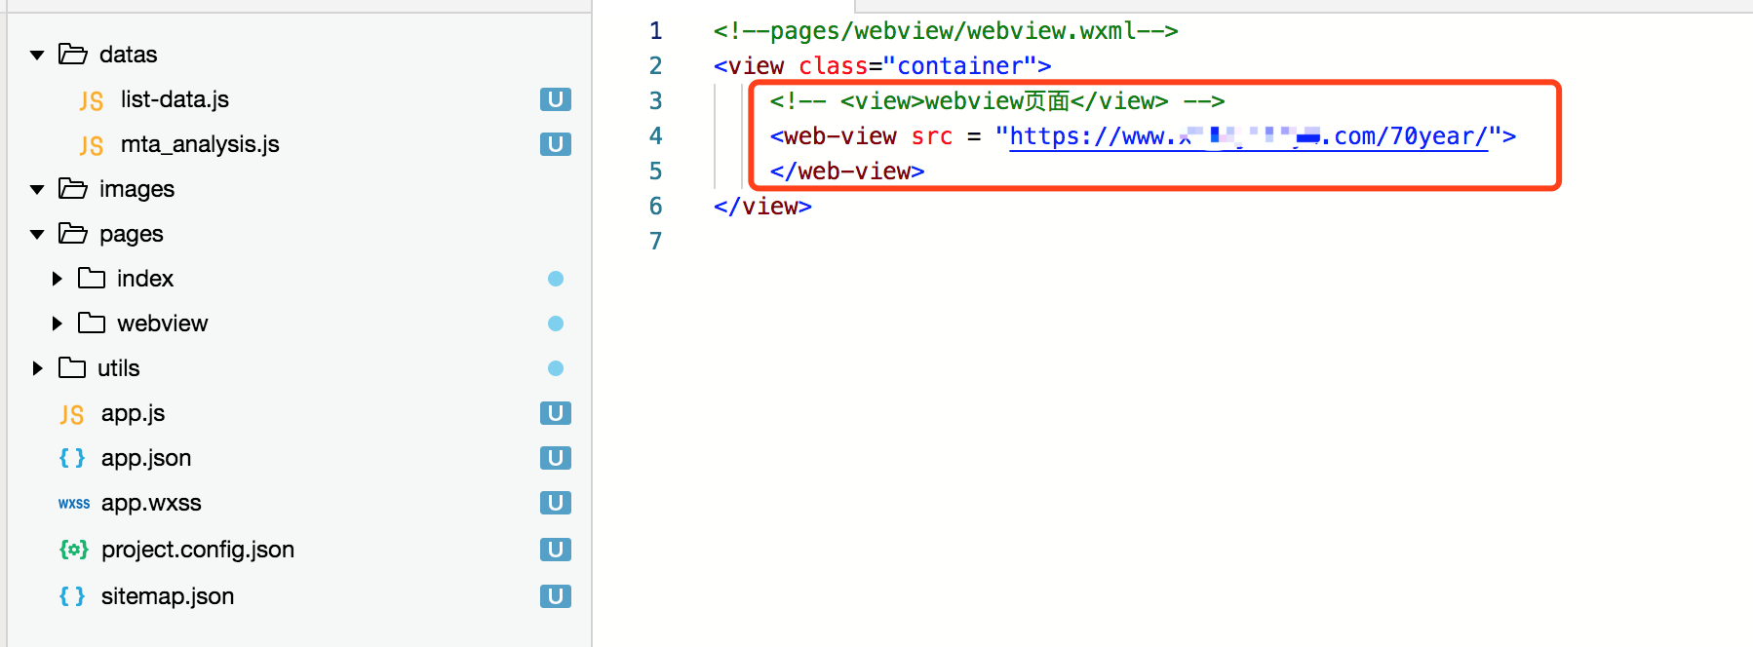Collapse the datas folder arrow

[37, 56]
